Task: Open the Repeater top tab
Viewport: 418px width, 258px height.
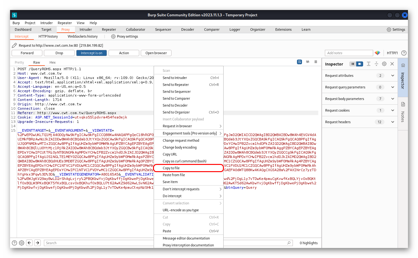Action: pos(109,29)
